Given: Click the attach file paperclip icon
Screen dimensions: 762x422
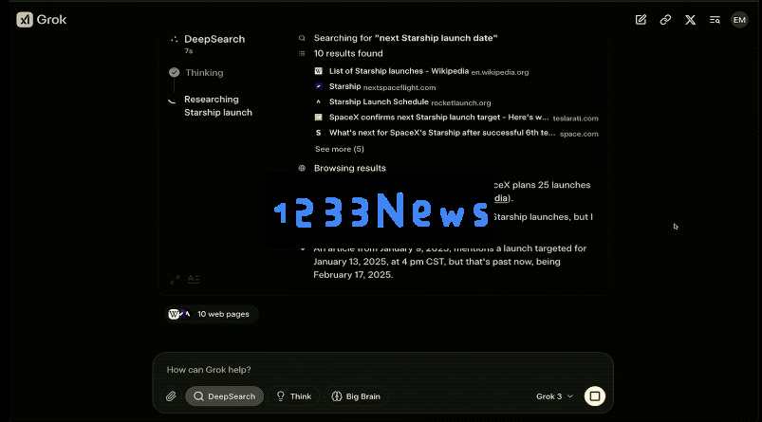Looking at the screenshot, I should tap(171, 396).
